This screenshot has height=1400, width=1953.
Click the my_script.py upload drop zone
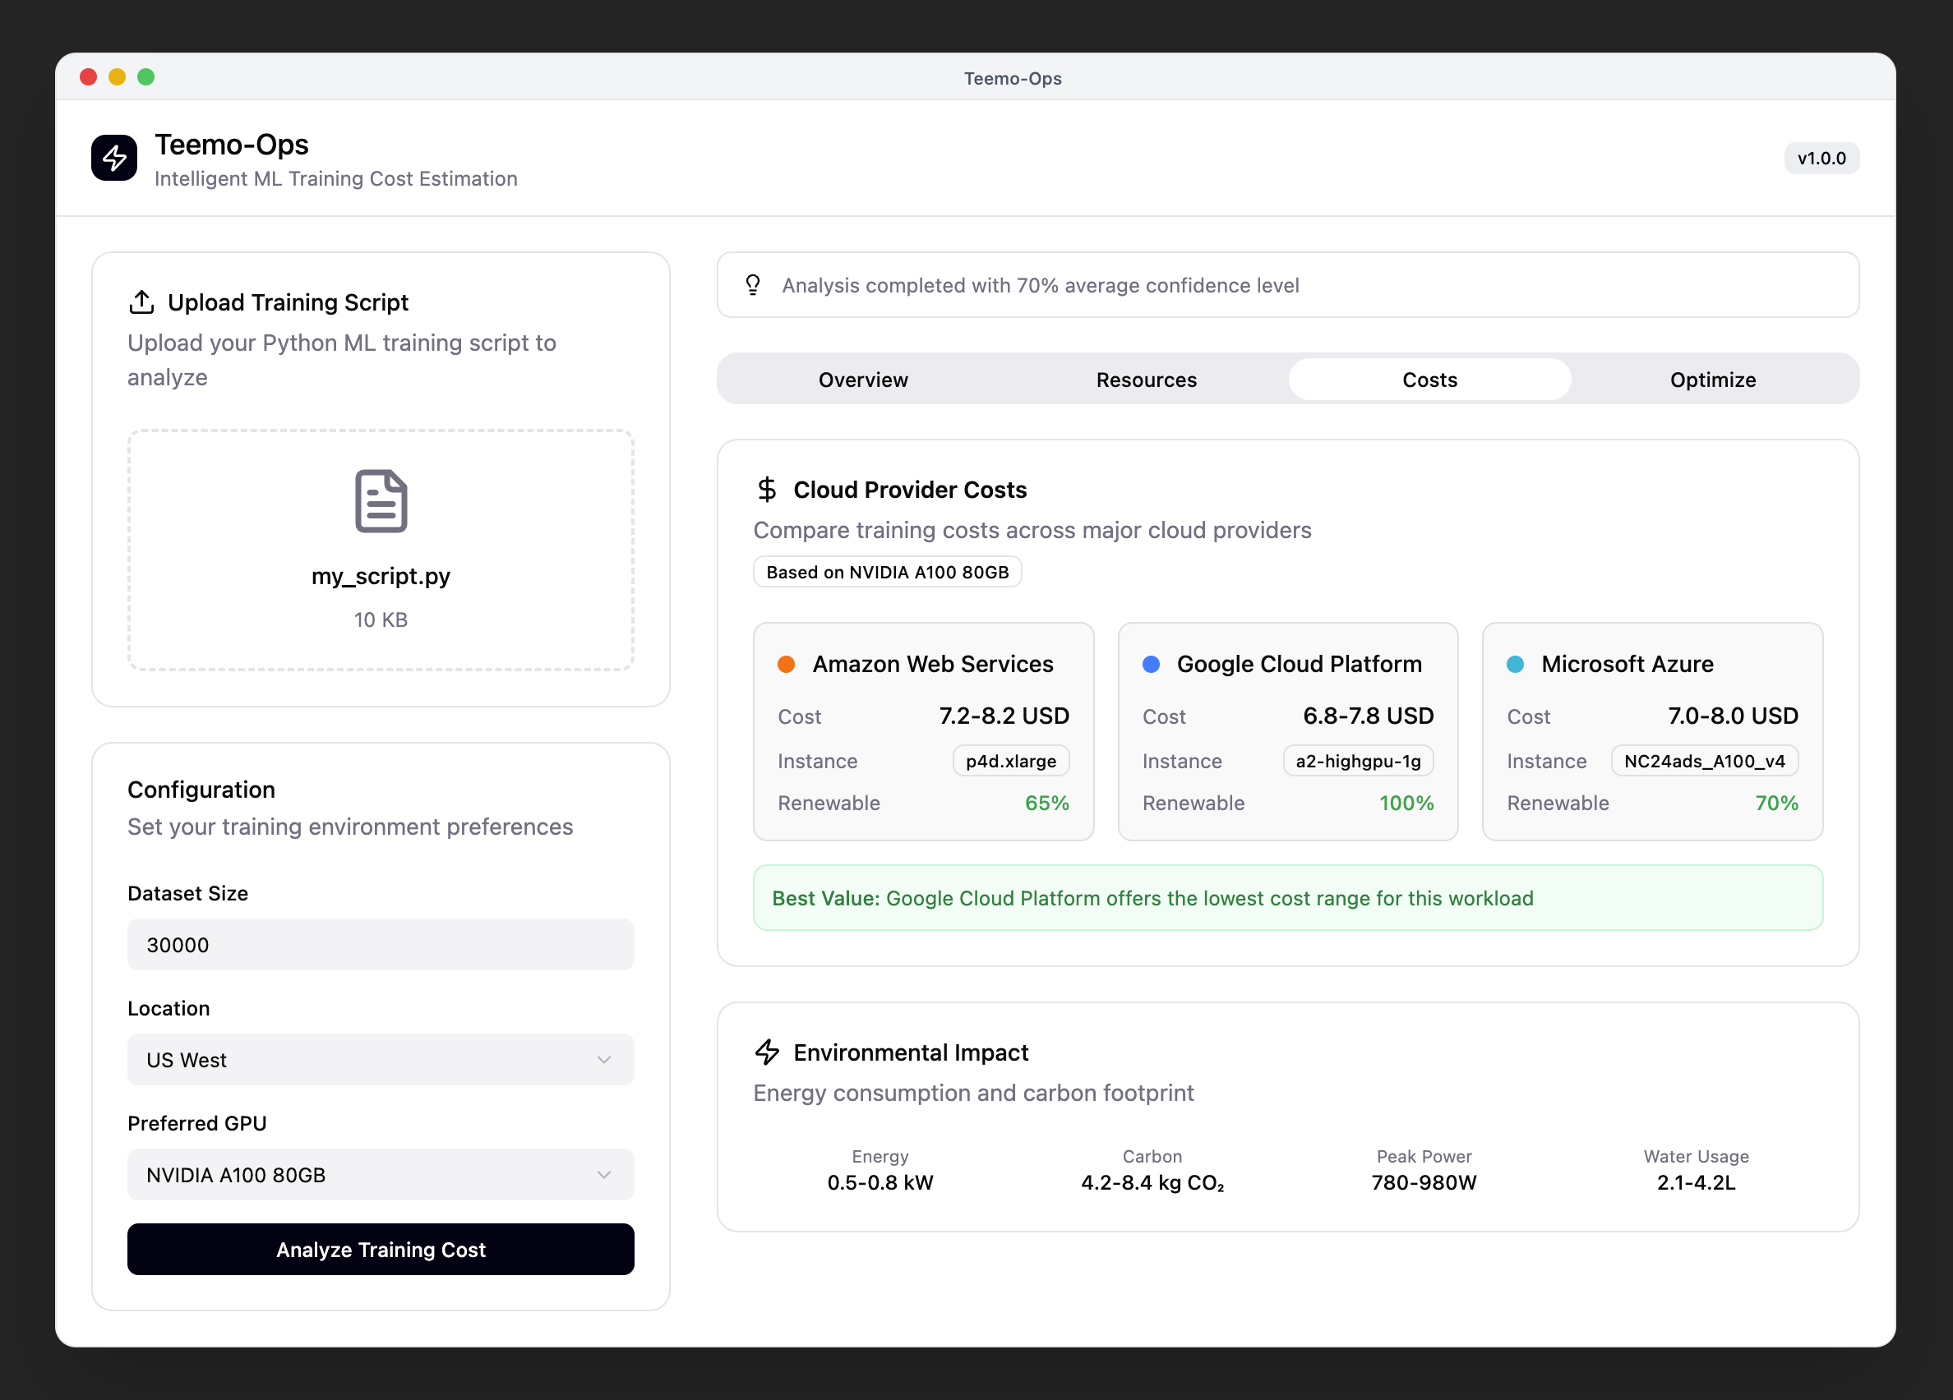tap(381, 550)
